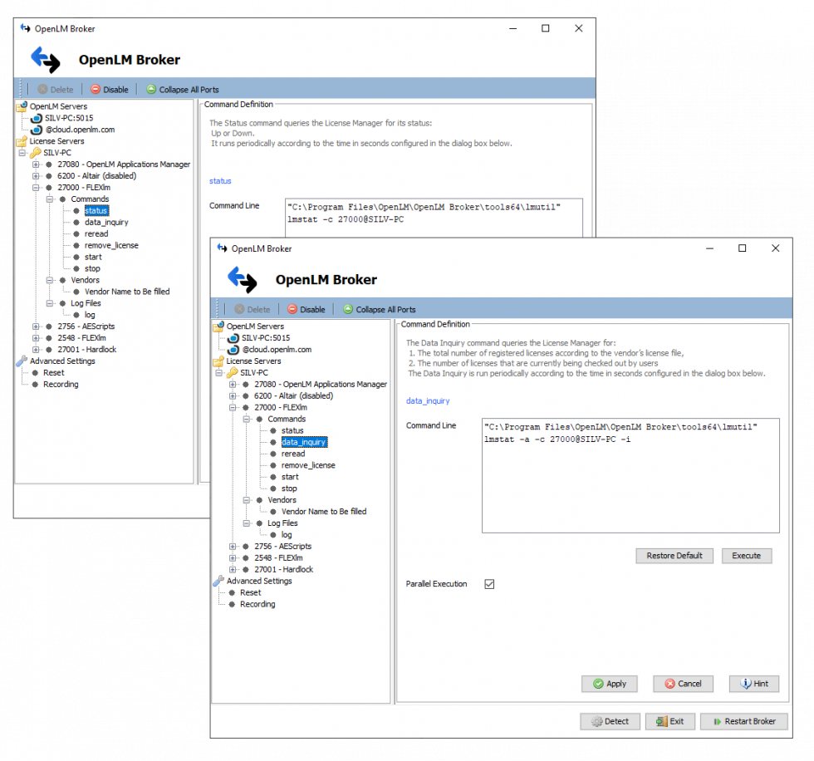Click the Advanced Settings wrench icon in front window

point(219,581)
